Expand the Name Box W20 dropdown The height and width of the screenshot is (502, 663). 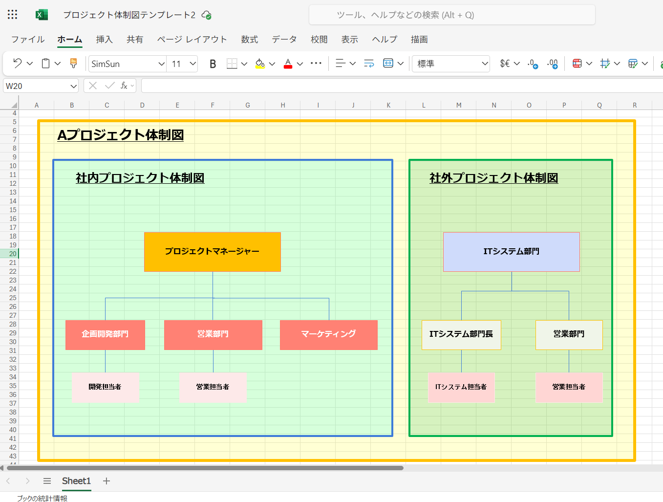click(x=73, y=86)
